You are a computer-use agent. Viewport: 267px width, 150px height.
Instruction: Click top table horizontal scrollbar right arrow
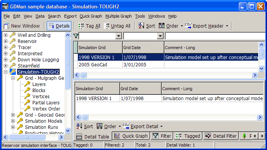(255, 75)
